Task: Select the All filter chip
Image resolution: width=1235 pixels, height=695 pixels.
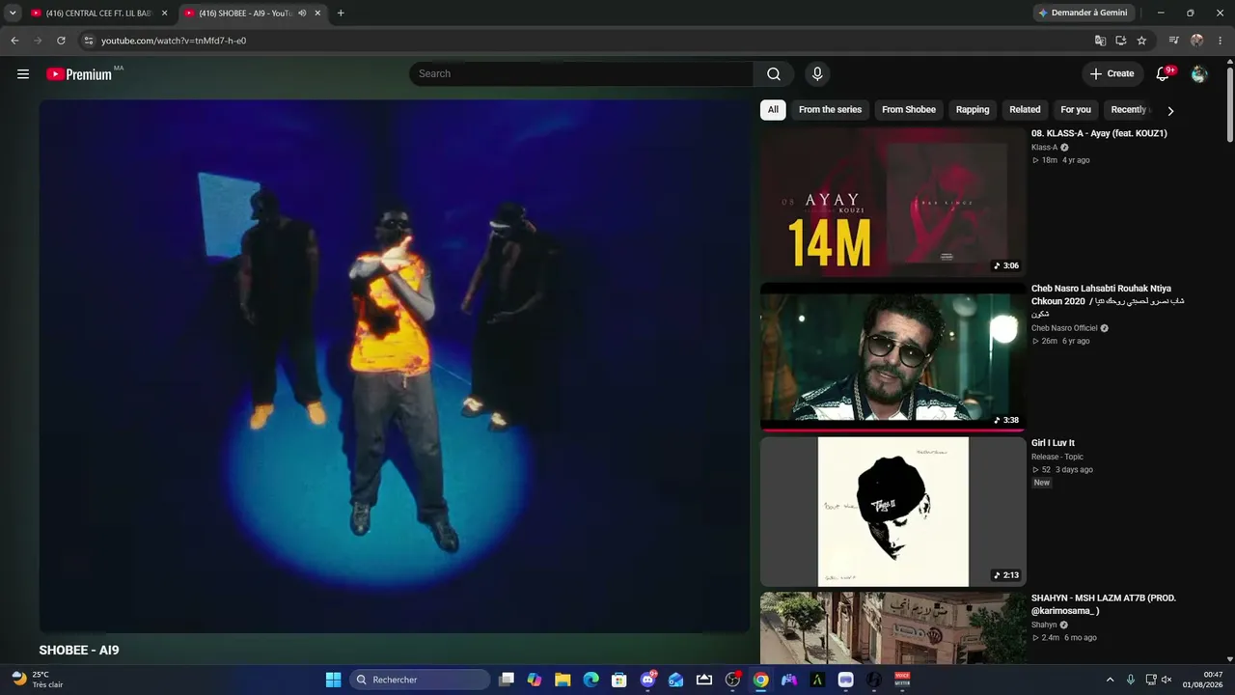Action: [773, 110]
